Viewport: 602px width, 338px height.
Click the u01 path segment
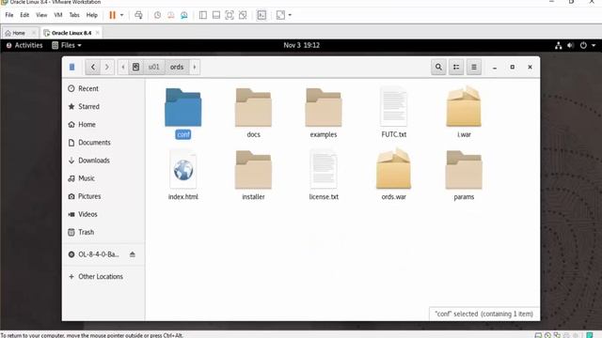click(x=154, y=67)
